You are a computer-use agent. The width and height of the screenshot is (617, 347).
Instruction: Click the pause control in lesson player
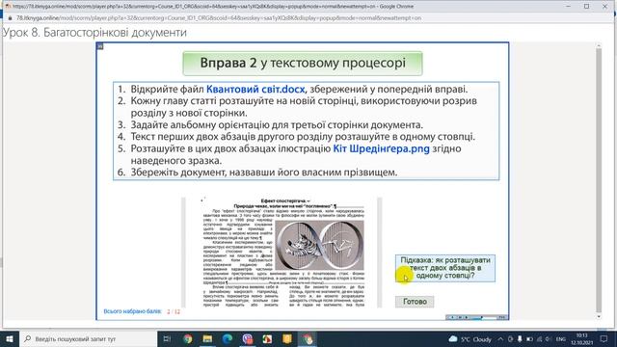(459, 317)
